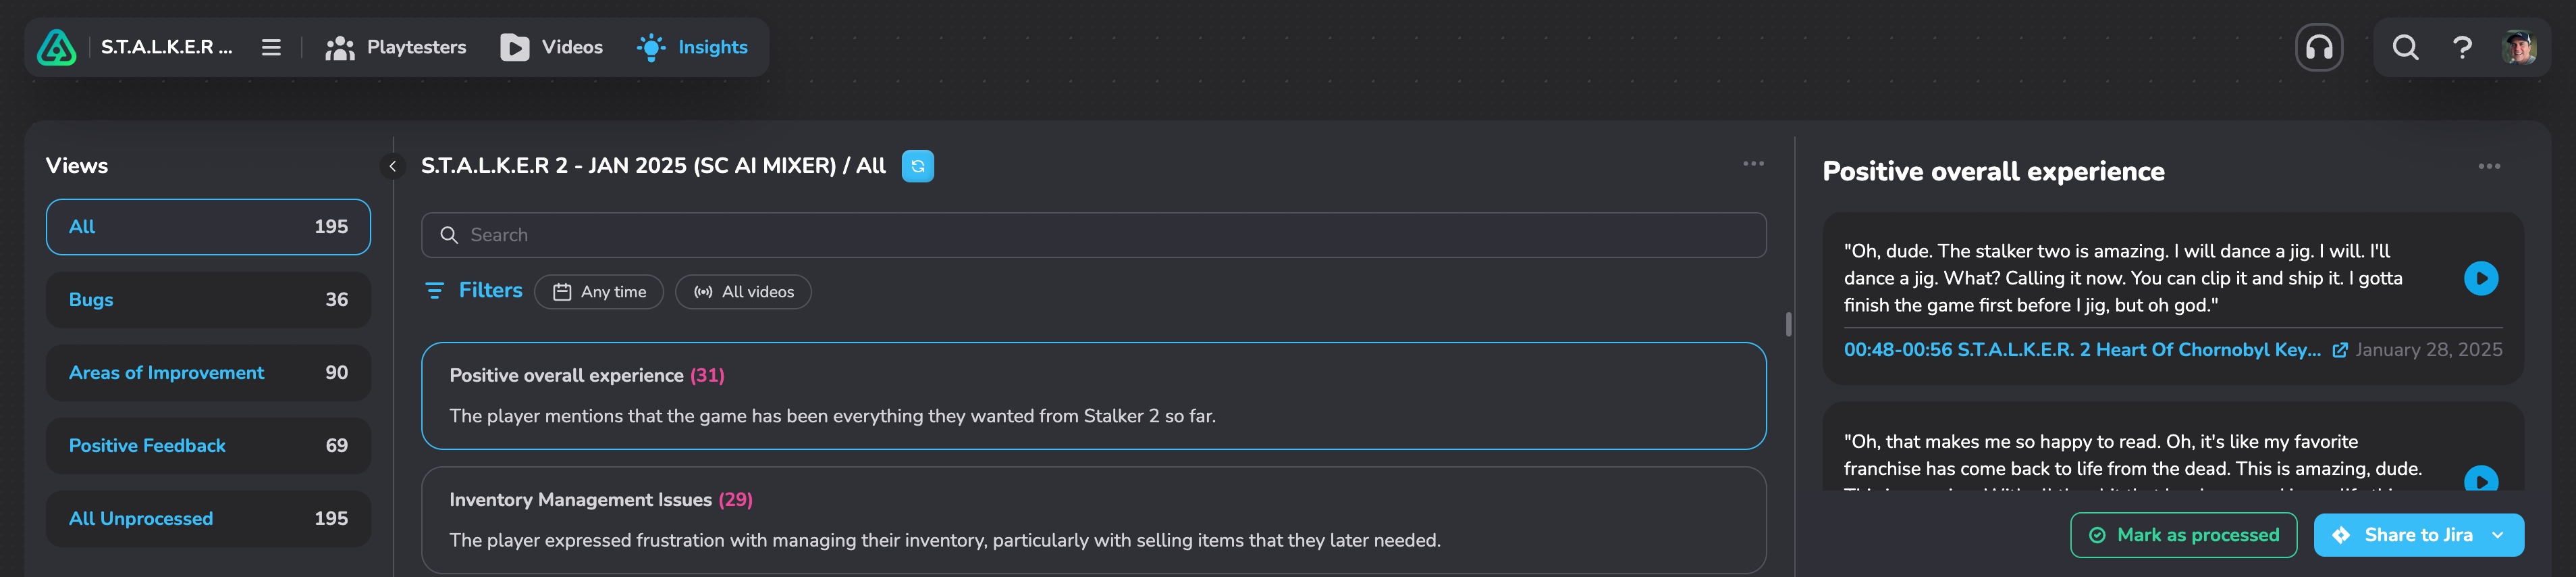Click Mark as processed button
This screenshot has height=577, width=2576.
[x=2183, y=536]
